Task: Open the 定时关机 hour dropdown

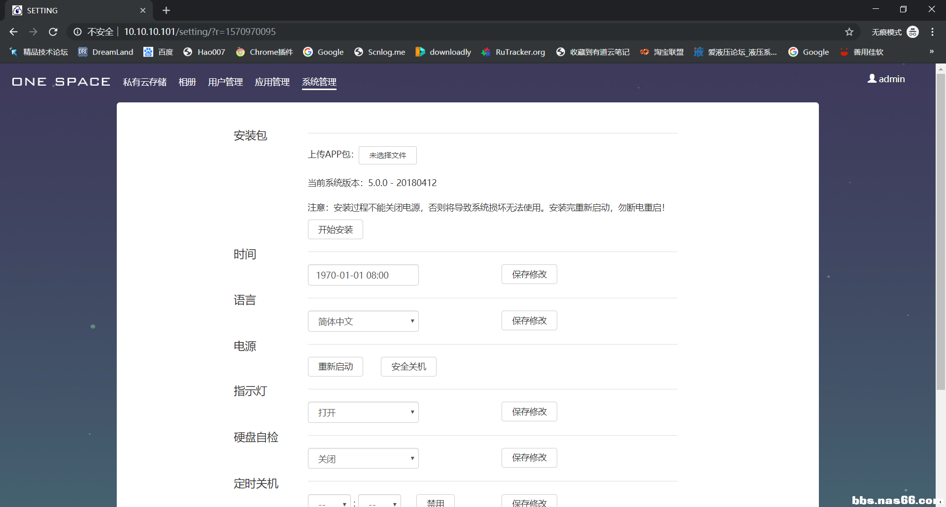Action: click(x=329, y=501)
